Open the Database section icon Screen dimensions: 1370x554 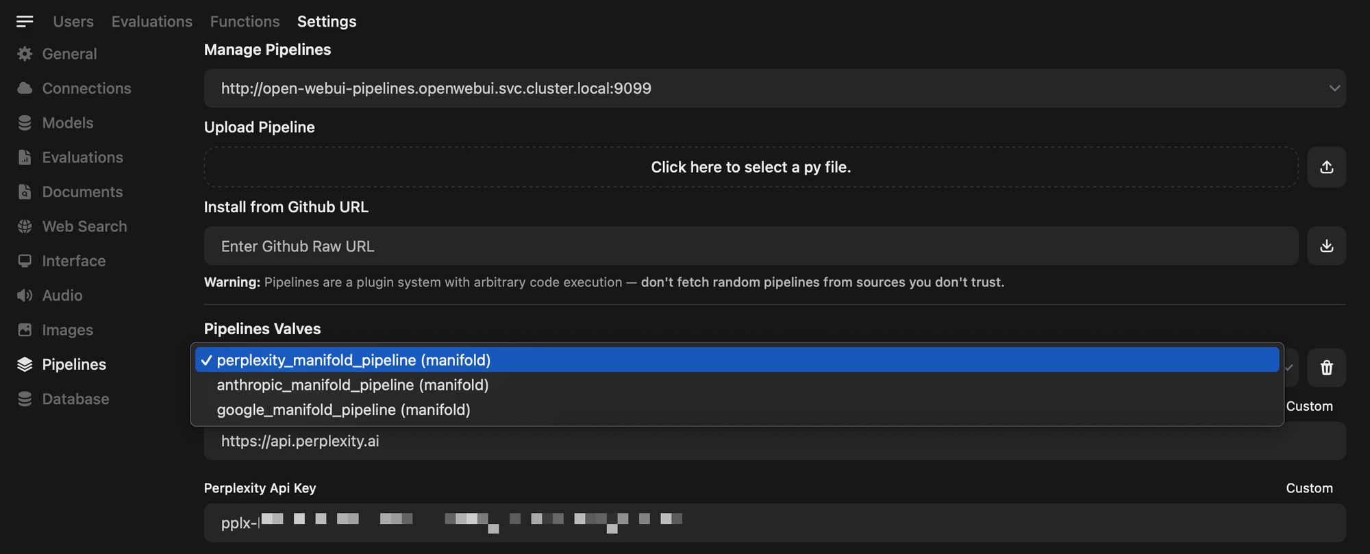pyautogui.click(x=25, y=399)
